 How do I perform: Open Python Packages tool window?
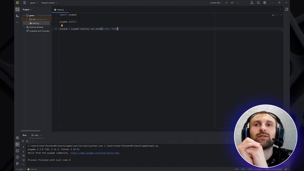(18, 138)
